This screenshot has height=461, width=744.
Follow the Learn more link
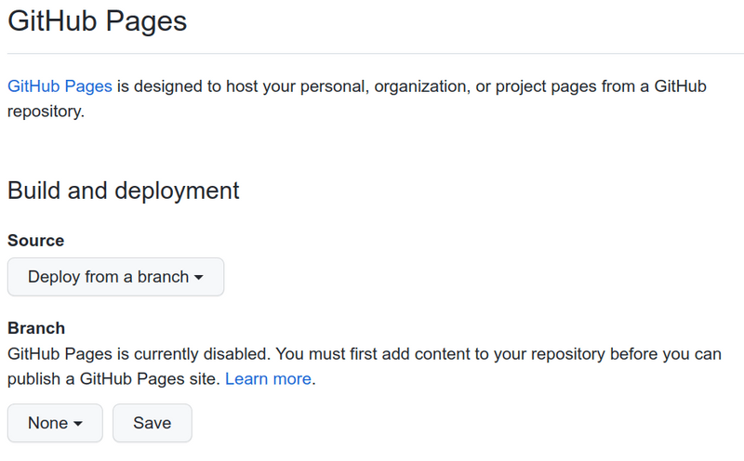(x=268, y=379)
